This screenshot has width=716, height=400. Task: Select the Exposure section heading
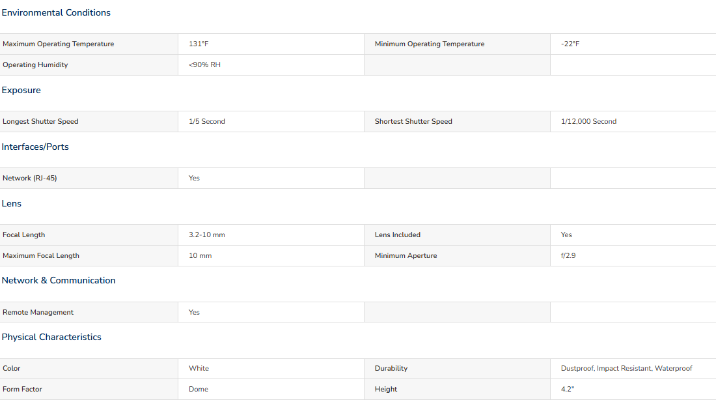(21, 91)
